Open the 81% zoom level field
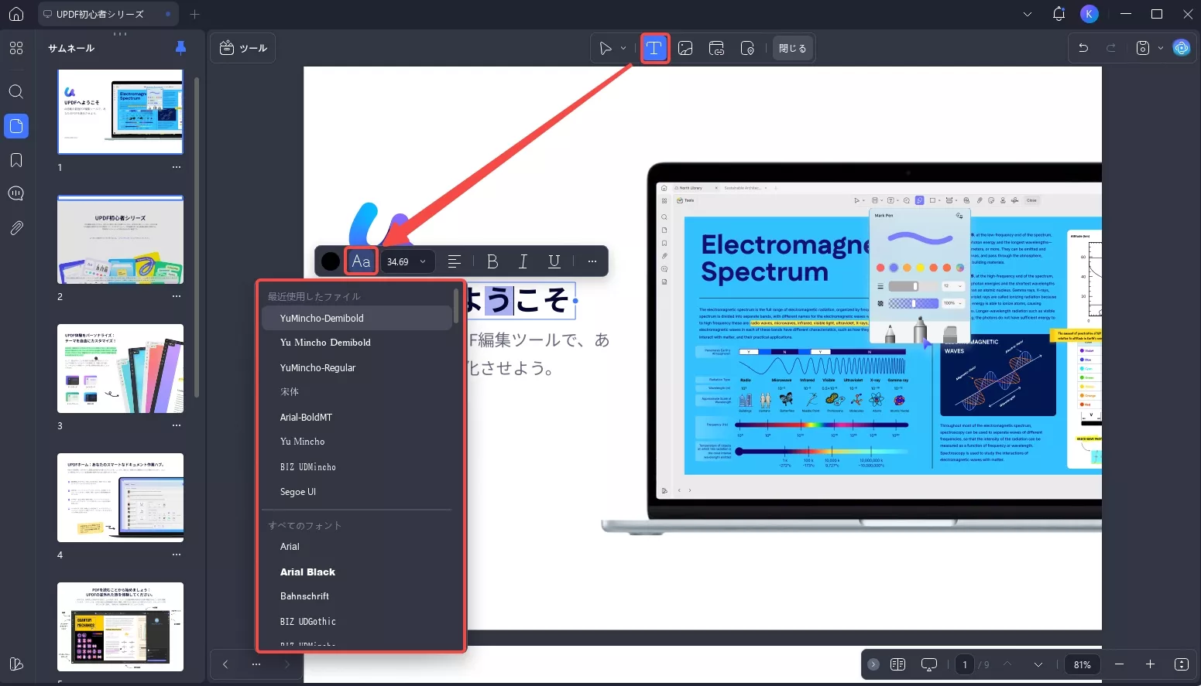1201x686 pixels. (1083, 664)
